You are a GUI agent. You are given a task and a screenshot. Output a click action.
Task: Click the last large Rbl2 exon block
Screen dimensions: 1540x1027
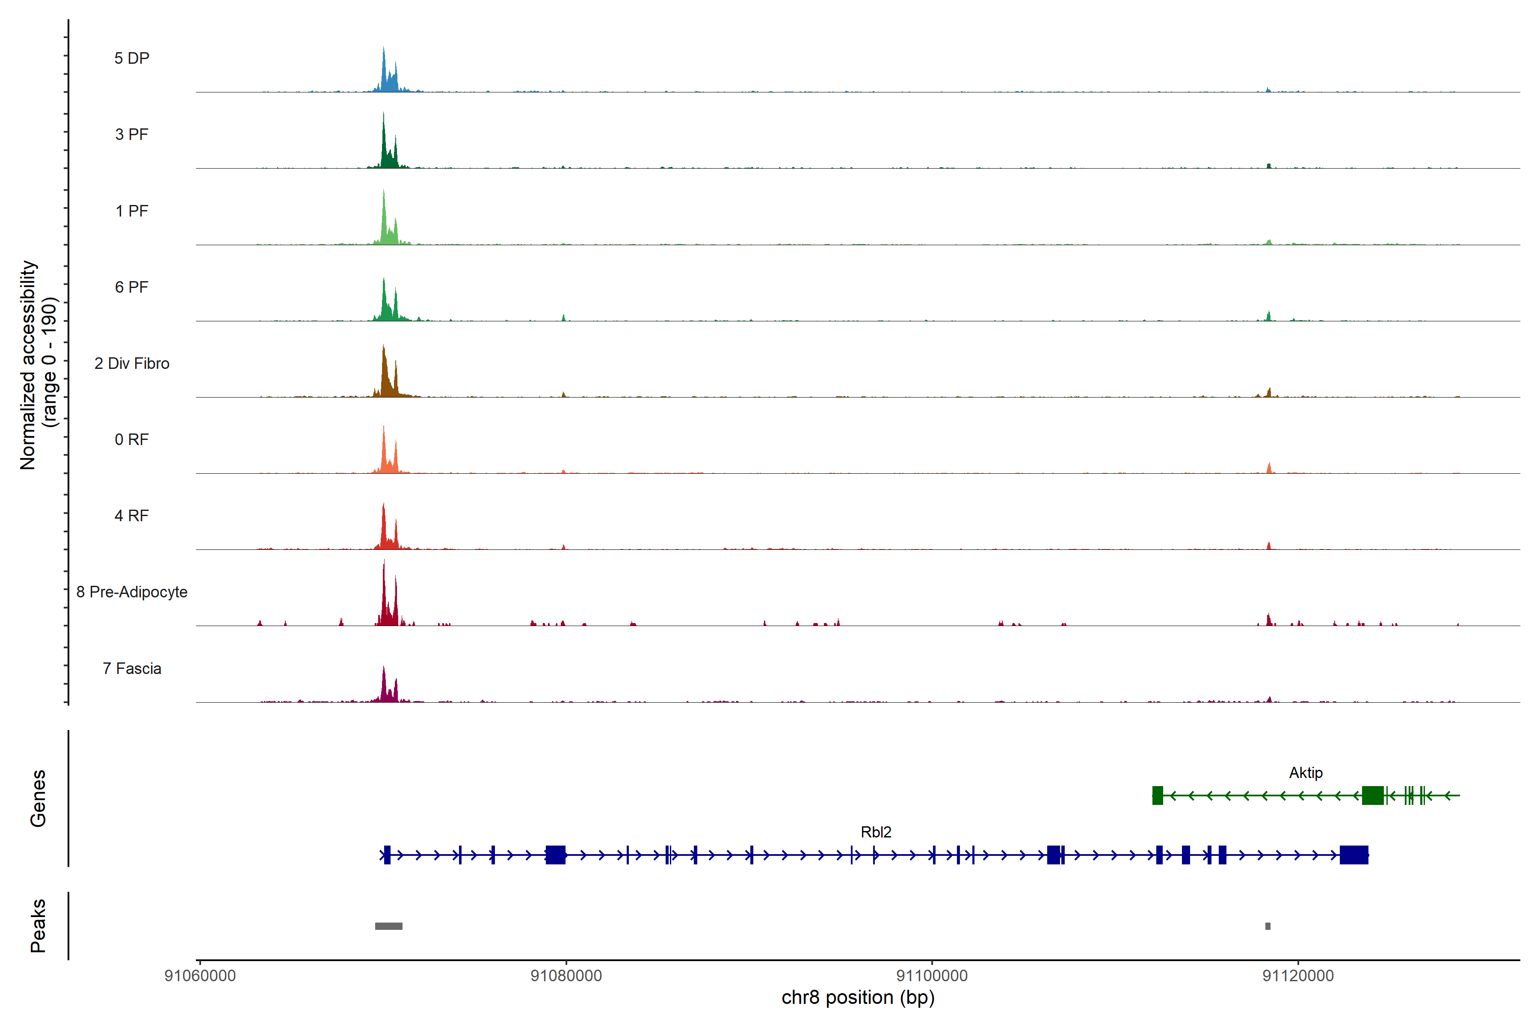1353,855
